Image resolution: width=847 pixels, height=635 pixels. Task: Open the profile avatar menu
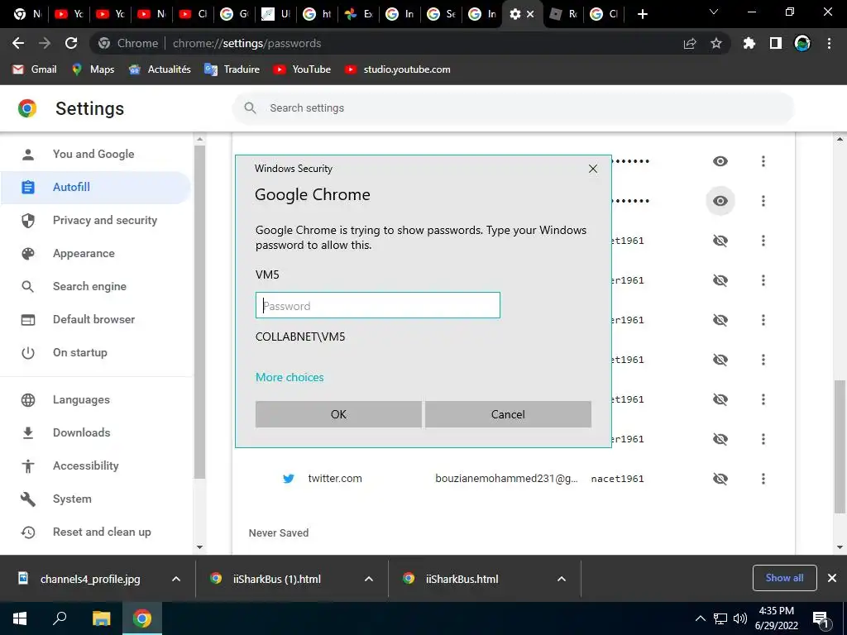(802, 43)
